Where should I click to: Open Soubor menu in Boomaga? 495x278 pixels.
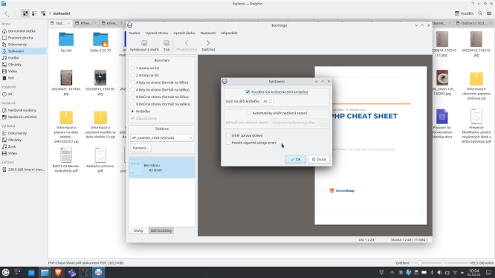(x=135, y=33)
